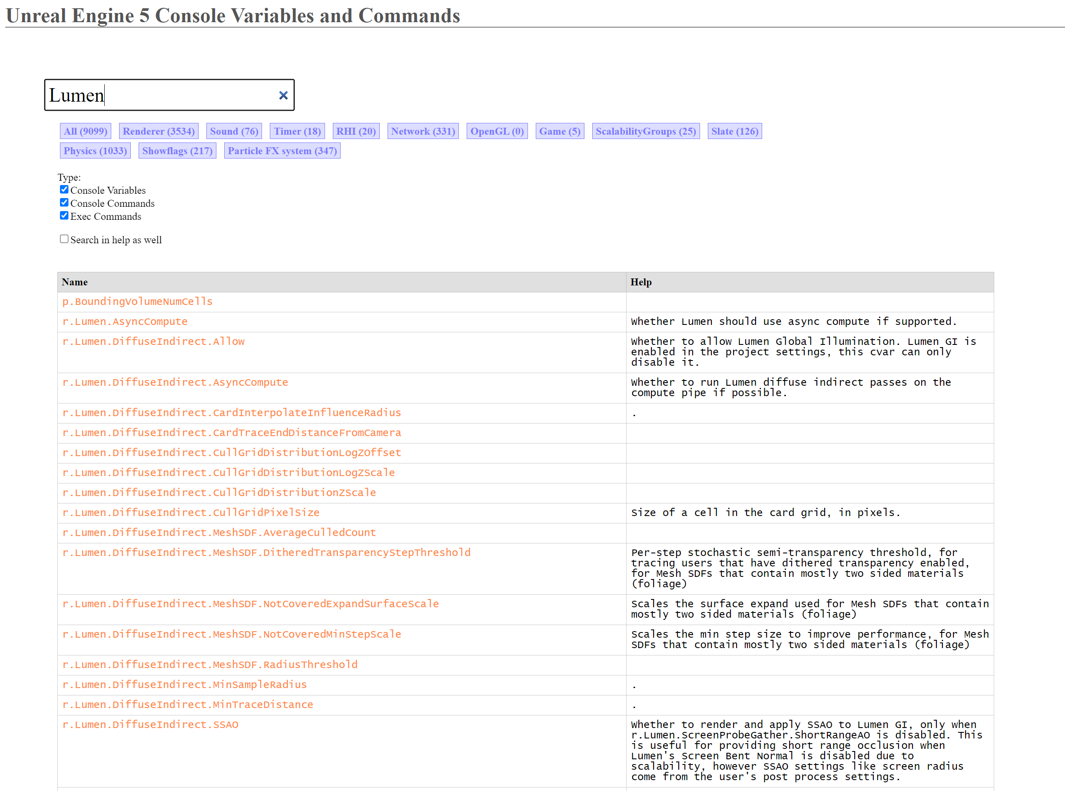Click help text about rendering SSAO to Lumen GI

pos(806,751)
